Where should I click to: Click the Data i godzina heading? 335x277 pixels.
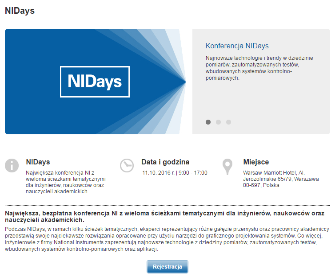coord(165,162)
